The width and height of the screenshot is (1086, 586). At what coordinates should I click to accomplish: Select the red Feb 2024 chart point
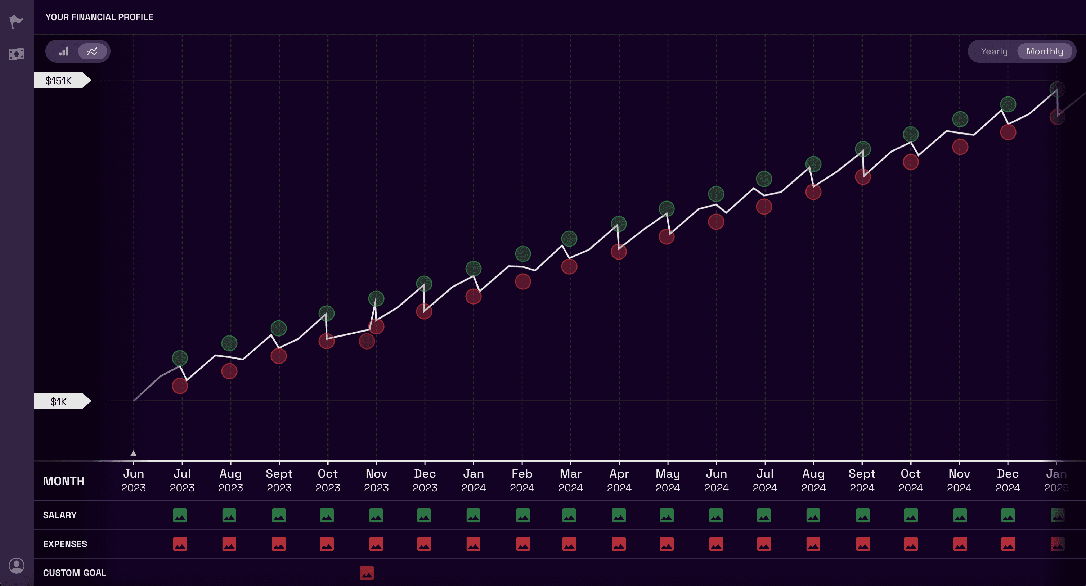click(523, 281)
